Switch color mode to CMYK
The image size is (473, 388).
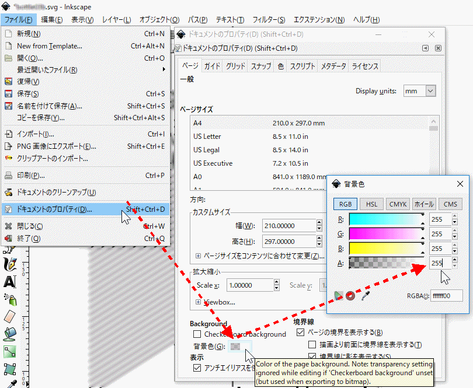(x=397, y=204)
